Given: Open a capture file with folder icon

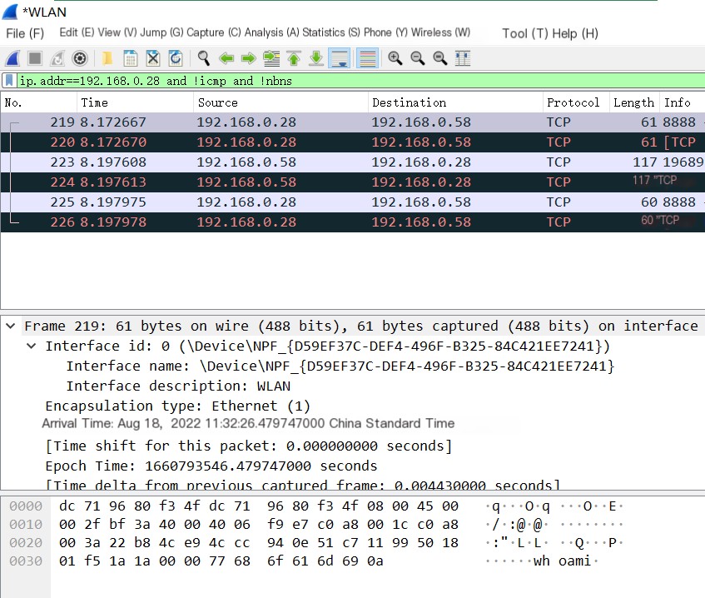Looking at the screenshot, I should (x=107, y=58).
